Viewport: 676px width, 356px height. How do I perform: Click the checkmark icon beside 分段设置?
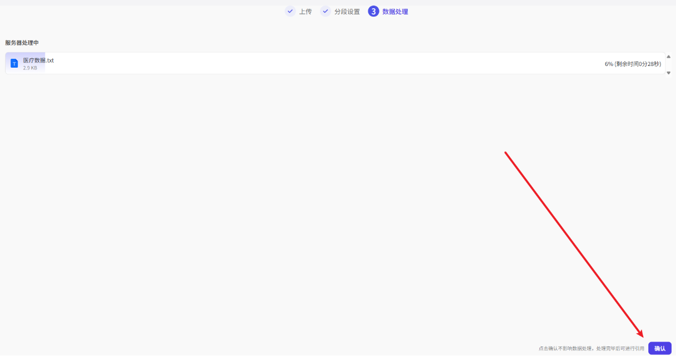tap(326, 11)
